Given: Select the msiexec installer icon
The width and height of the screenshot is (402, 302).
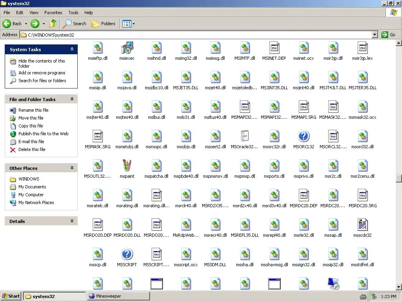Looking at the screenshot, I should tap(127, 48).
